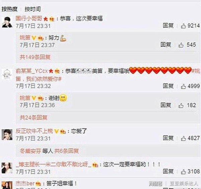Open 冬黛安芬 user link
Screen dimensions: 201x189
pos(30,151)
